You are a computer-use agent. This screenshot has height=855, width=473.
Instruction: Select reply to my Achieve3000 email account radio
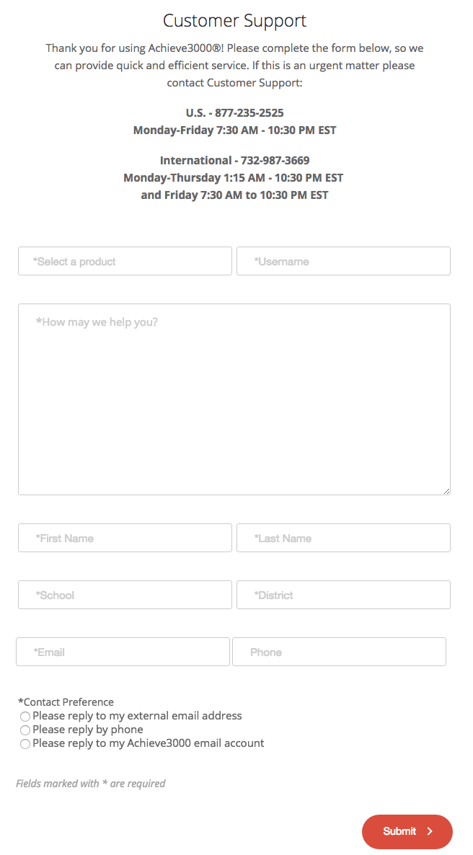tap(25, 744)
